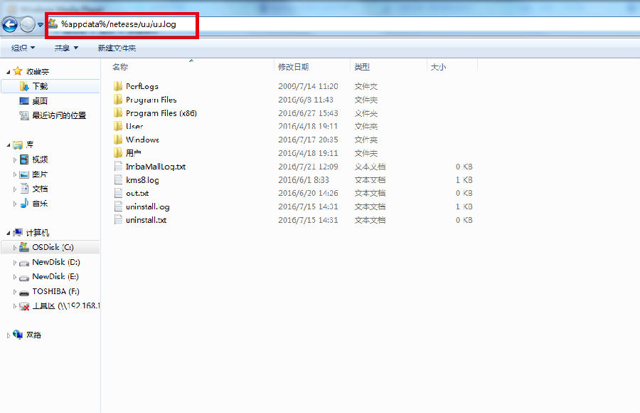
Task: Expand NewDisk (D:) drive tree arrow
Action: click(15, 262)
